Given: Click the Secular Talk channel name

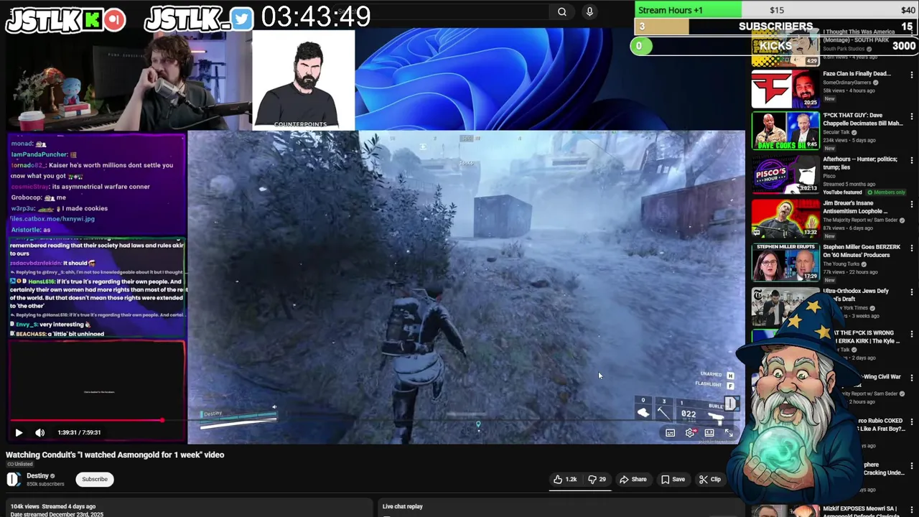Looking at the screenshot, I should pos(838,132).
